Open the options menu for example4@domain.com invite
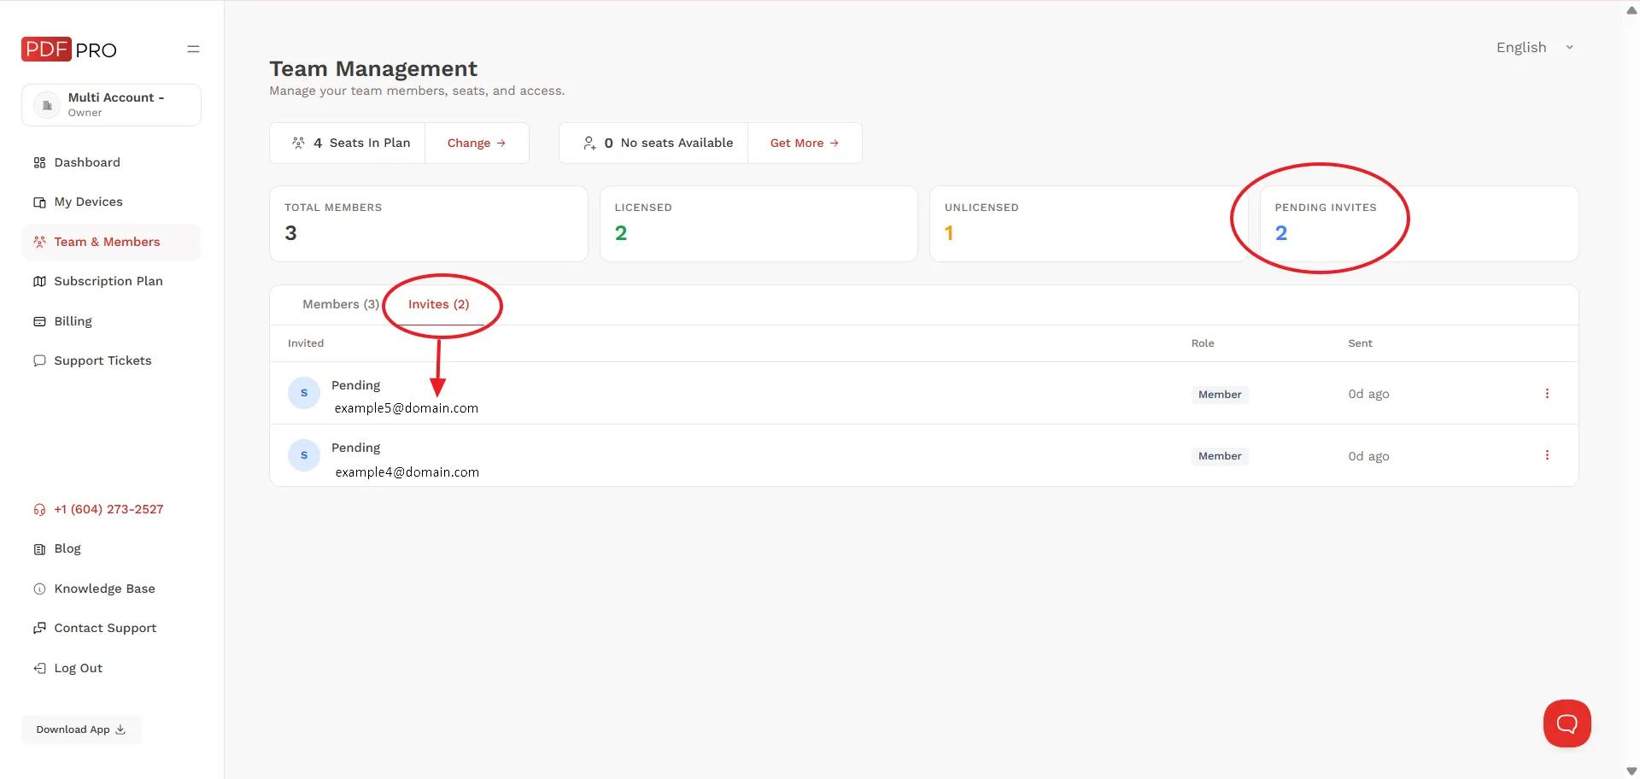This screenshot has width=1640, height=779. (1547, 455)
